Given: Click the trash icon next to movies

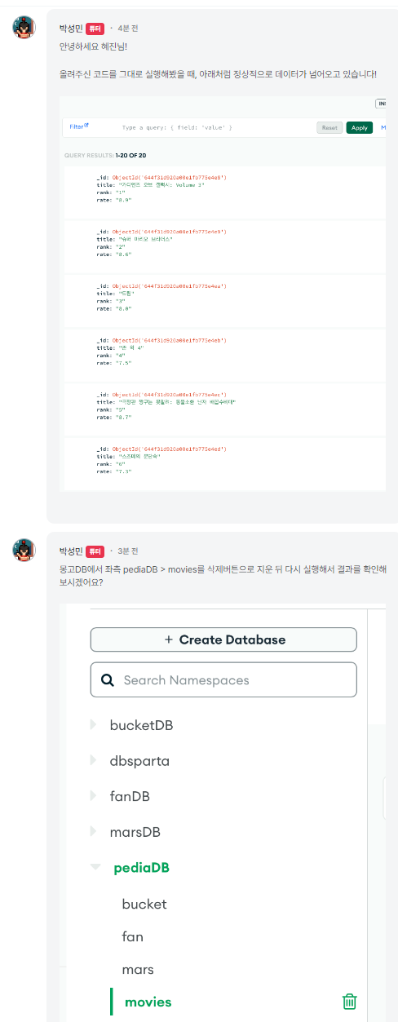Looking at the screenshot, I should 349,1002.
